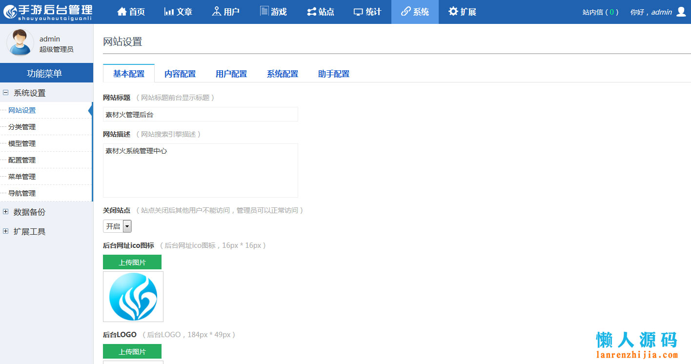Open the 站点 top navigation item
The height and width of the screenshot is (364, 691).
(x=321, y=12)
